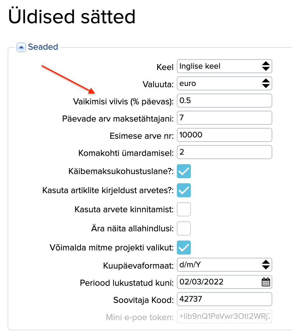Screen dimensions: 292x336
Task: Click the Vaikimisi viivis input field
Action: [x=224, y=101]
